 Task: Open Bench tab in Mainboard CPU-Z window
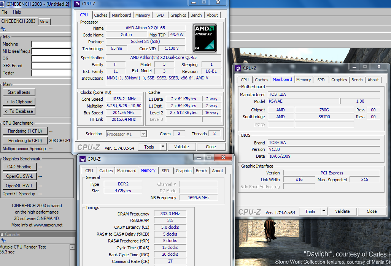(357, 80)
